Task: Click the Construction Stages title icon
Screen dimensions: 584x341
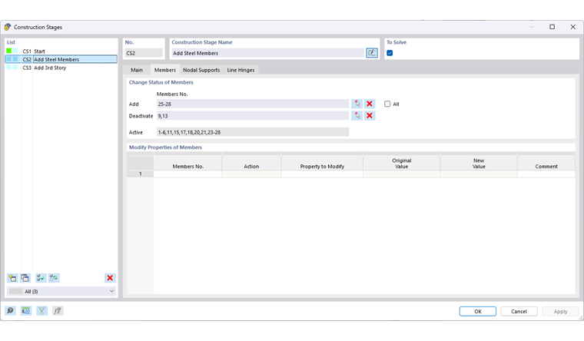Action: pos(8,27)
